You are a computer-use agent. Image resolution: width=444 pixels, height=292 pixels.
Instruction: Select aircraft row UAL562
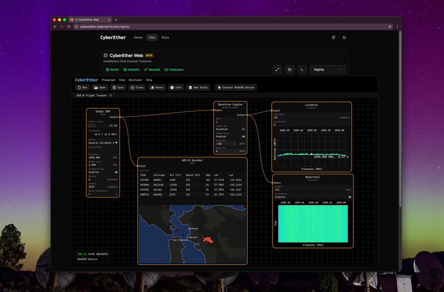pos(192,190)
